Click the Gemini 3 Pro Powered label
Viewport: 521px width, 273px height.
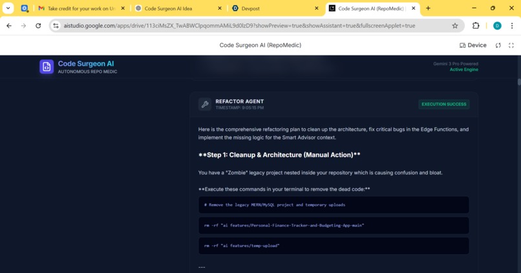456,64
